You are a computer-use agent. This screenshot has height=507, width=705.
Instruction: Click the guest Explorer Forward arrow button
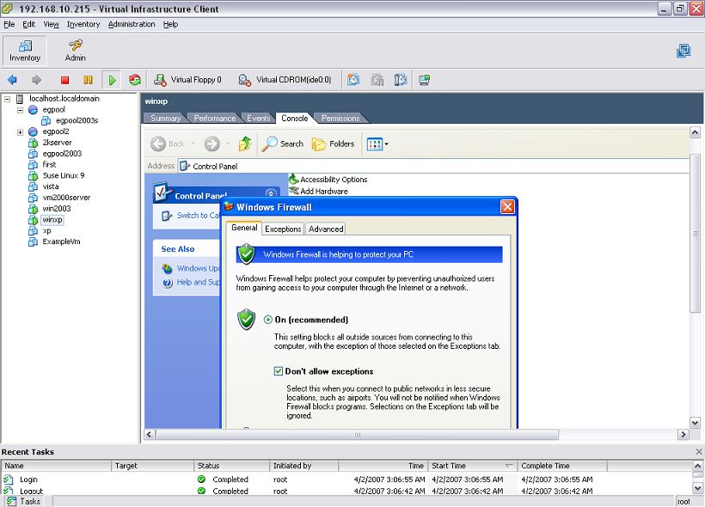pos(212,144)
